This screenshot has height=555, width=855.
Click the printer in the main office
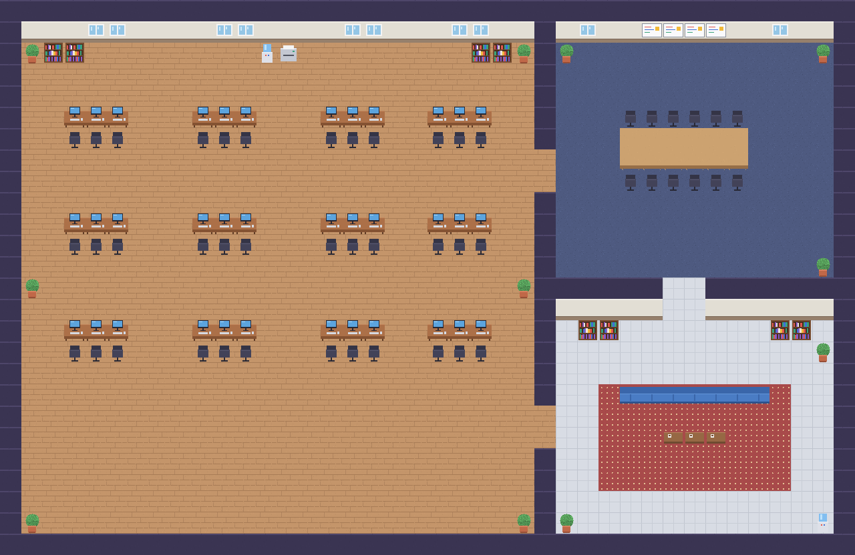289,53
